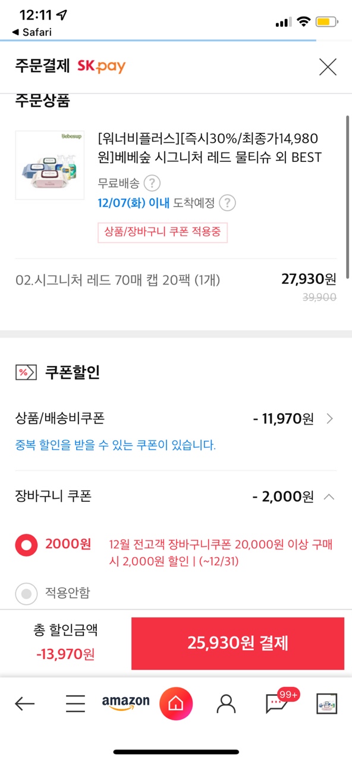This screenshot has height=762, width=352.
Task: Tap the 25,930원 결제 pay button
Action: [238, 644]
